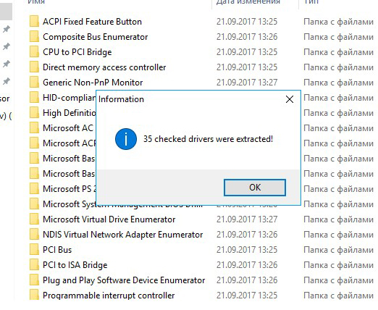
Task: Select the PCI Bus folder icon
Action: 34,250
